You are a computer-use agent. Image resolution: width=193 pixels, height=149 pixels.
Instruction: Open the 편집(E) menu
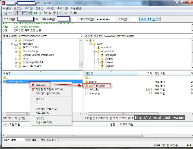(x=18, y=8)
